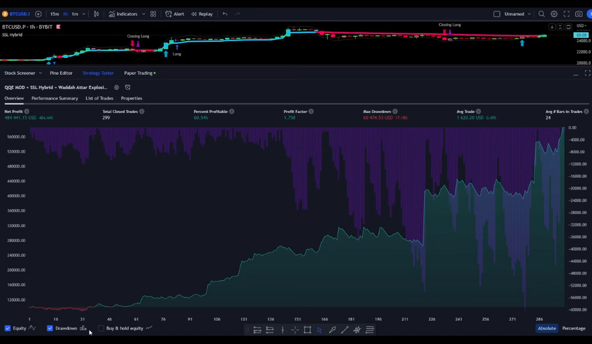592x344 pixels.
Task: Select the crosshair tool in drawing toolbar
Action: [x=295, y=330]
